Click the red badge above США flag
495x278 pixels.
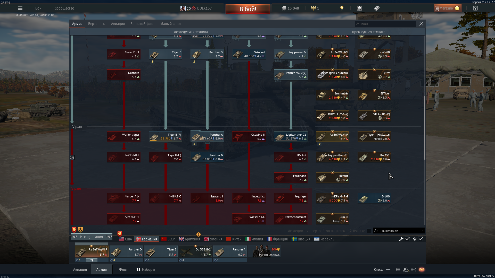120,234
